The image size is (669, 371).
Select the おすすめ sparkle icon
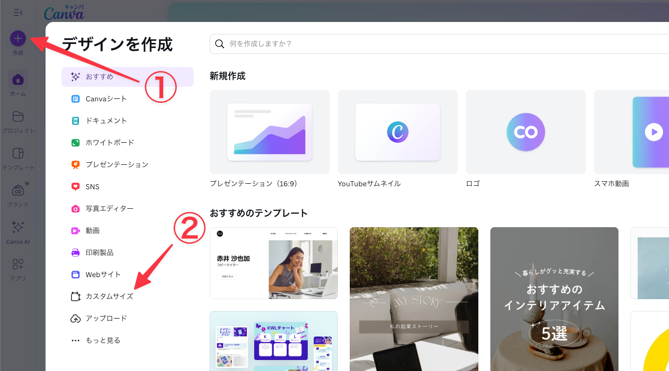pyautogui.click(x=76, y=77)
